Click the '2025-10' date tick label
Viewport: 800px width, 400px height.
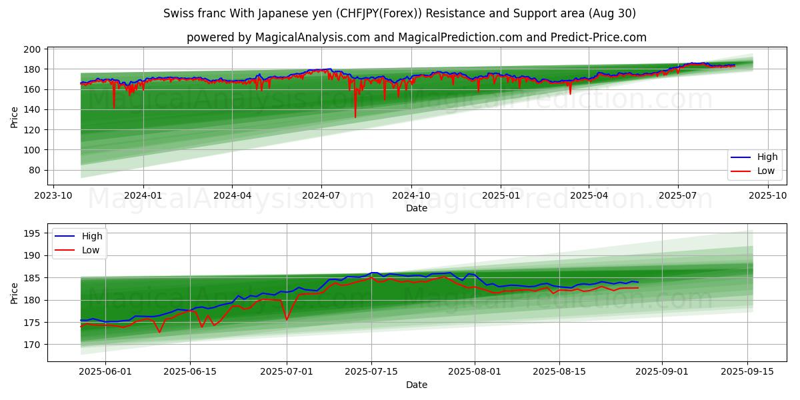(x=768, y=195)
